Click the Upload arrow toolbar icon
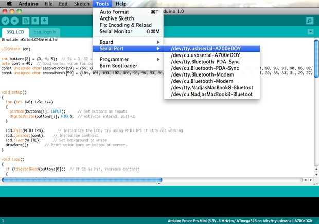The height and width of the screenshot is (224, 319). [14, 21]
